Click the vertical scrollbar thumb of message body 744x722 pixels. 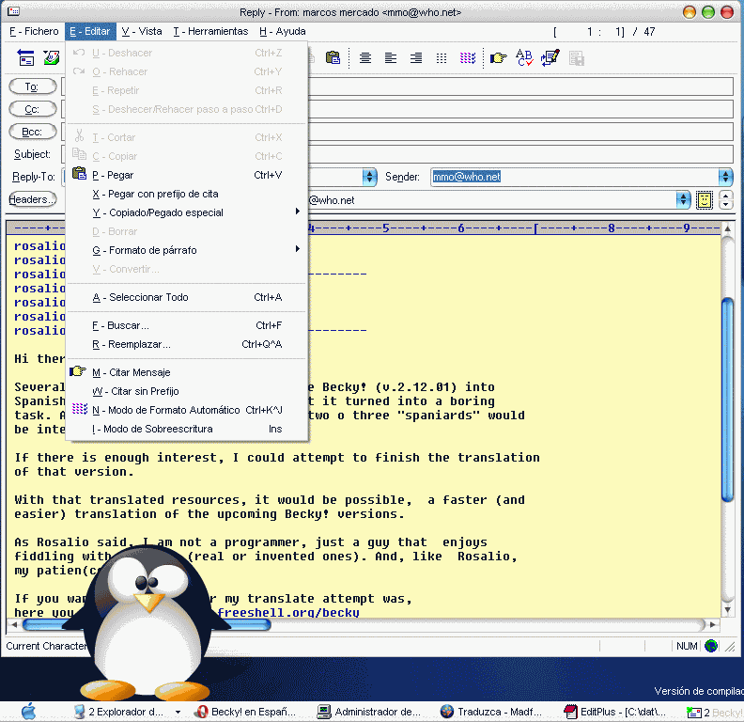click(727, 399)
